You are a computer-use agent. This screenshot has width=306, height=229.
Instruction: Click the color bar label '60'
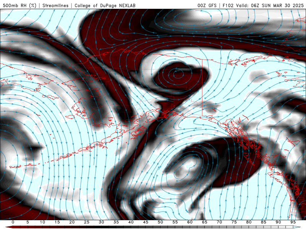[x=190, y=222]
